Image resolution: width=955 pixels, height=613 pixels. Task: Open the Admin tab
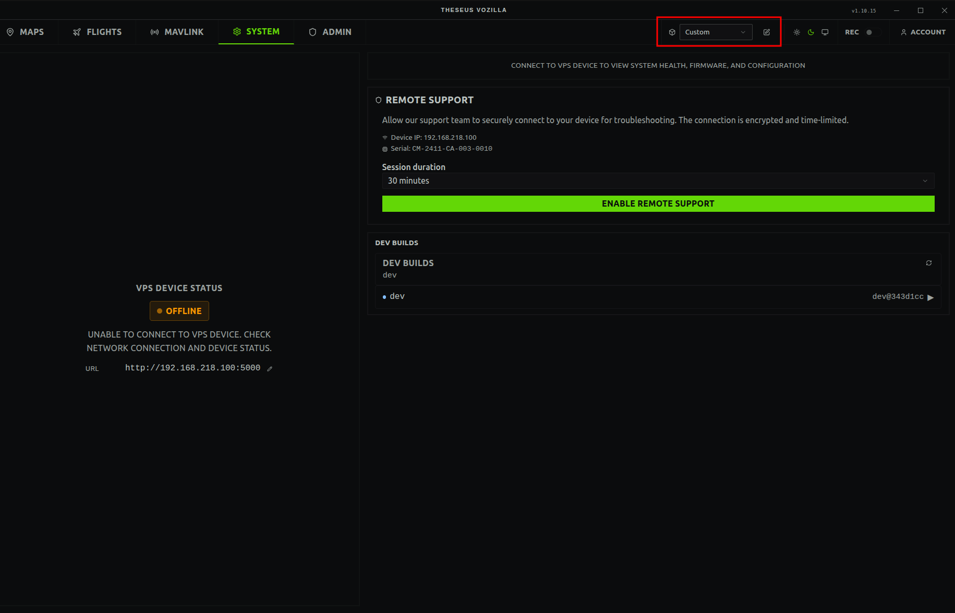(330, 32)
